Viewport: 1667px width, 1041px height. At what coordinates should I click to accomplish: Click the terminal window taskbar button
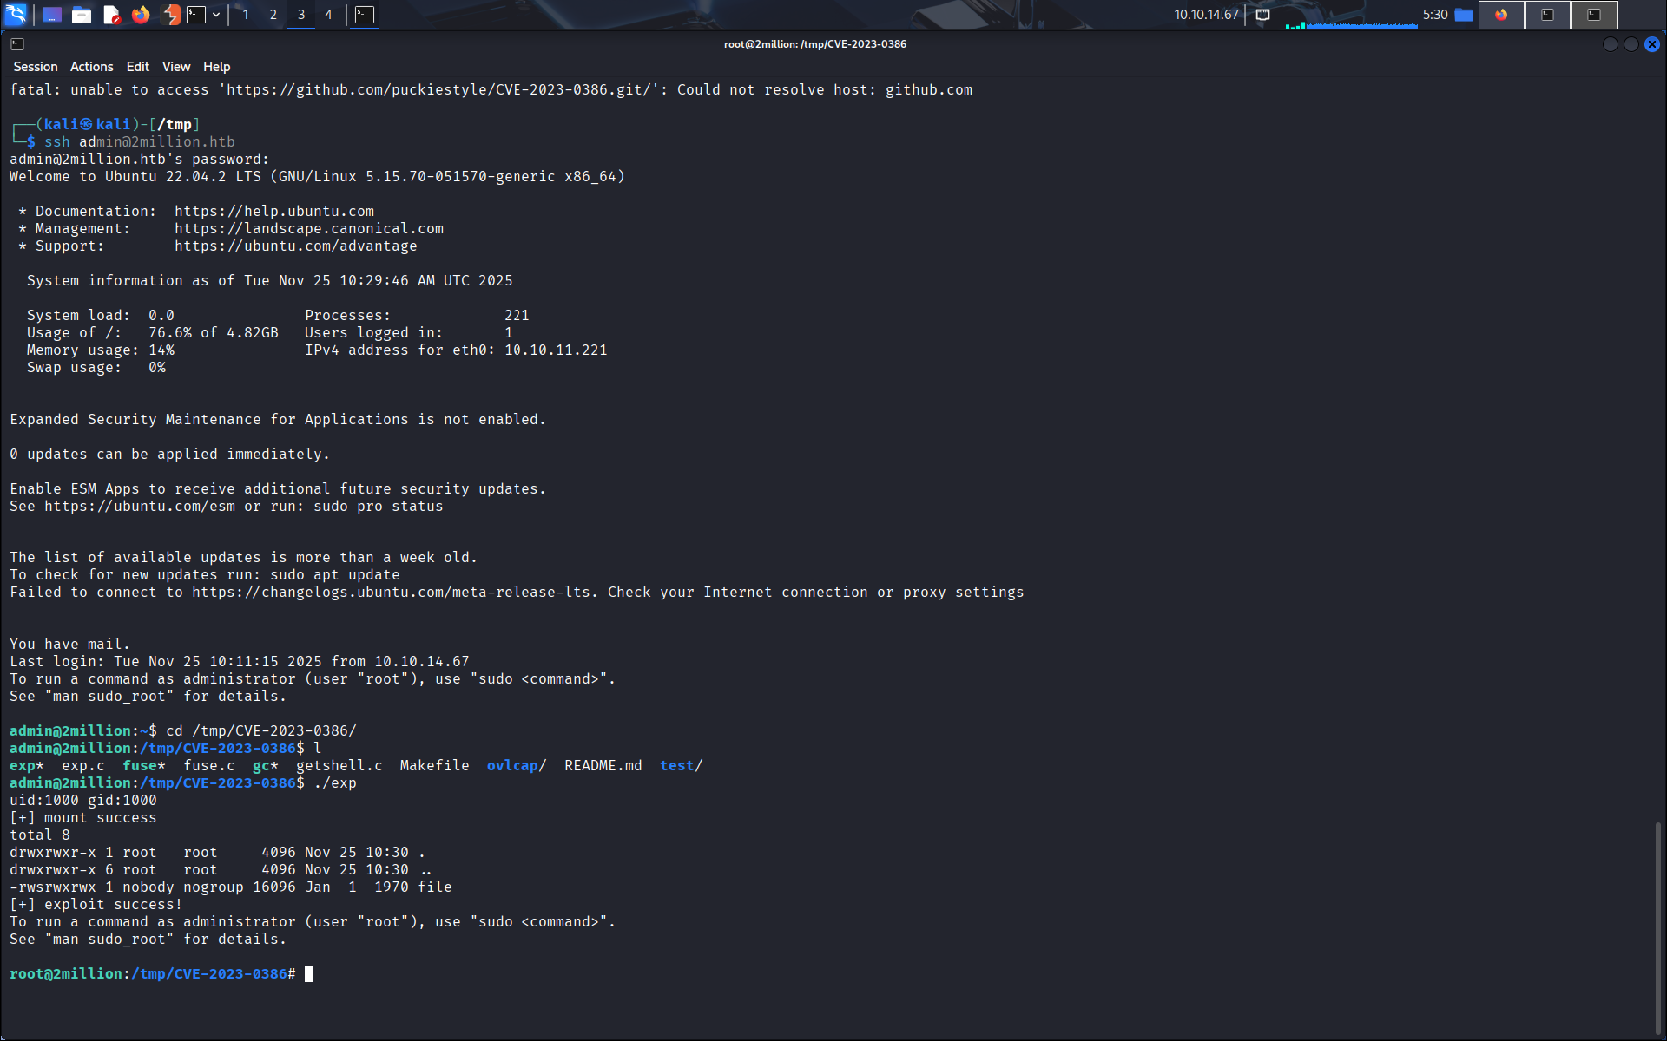click(x=365, y=15)
